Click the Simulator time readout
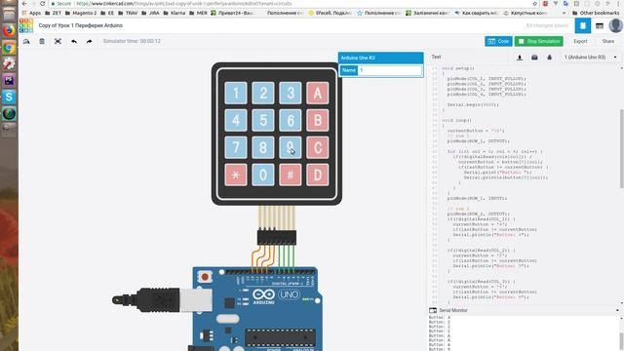 pyautogui.click(x=132, y=41)
